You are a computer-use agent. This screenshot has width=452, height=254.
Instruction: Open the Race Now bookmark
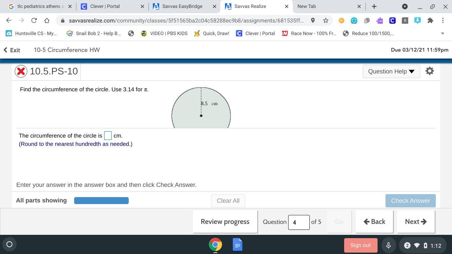(x=309, y=33)
